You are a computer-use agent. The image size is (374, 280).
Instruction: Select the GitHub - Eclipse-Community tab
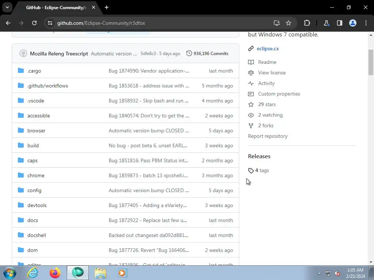click(56, 8)
